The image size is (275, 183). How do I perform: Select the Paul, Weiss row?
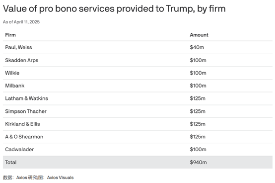(x=137, y=47)
